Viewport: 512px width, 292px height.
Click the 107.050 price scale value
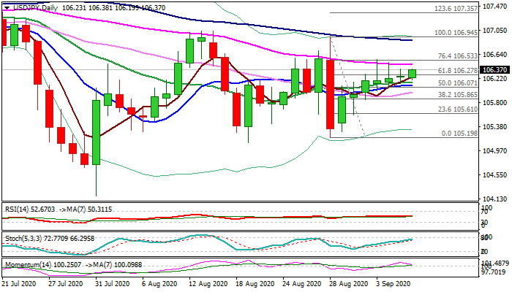(x=494, y=31)
